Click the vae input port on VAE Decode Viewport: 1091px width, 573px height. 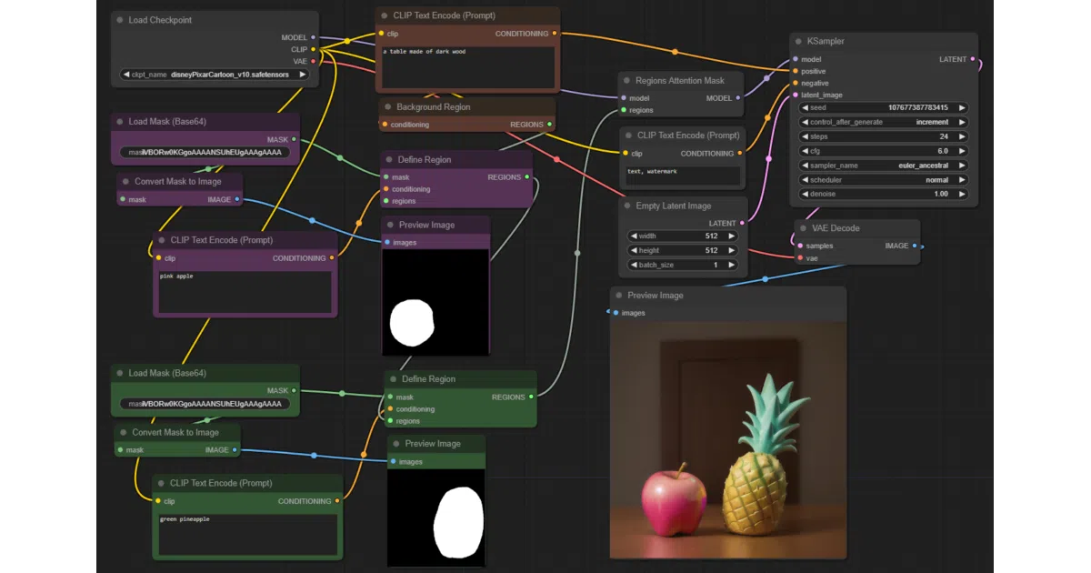800,258
